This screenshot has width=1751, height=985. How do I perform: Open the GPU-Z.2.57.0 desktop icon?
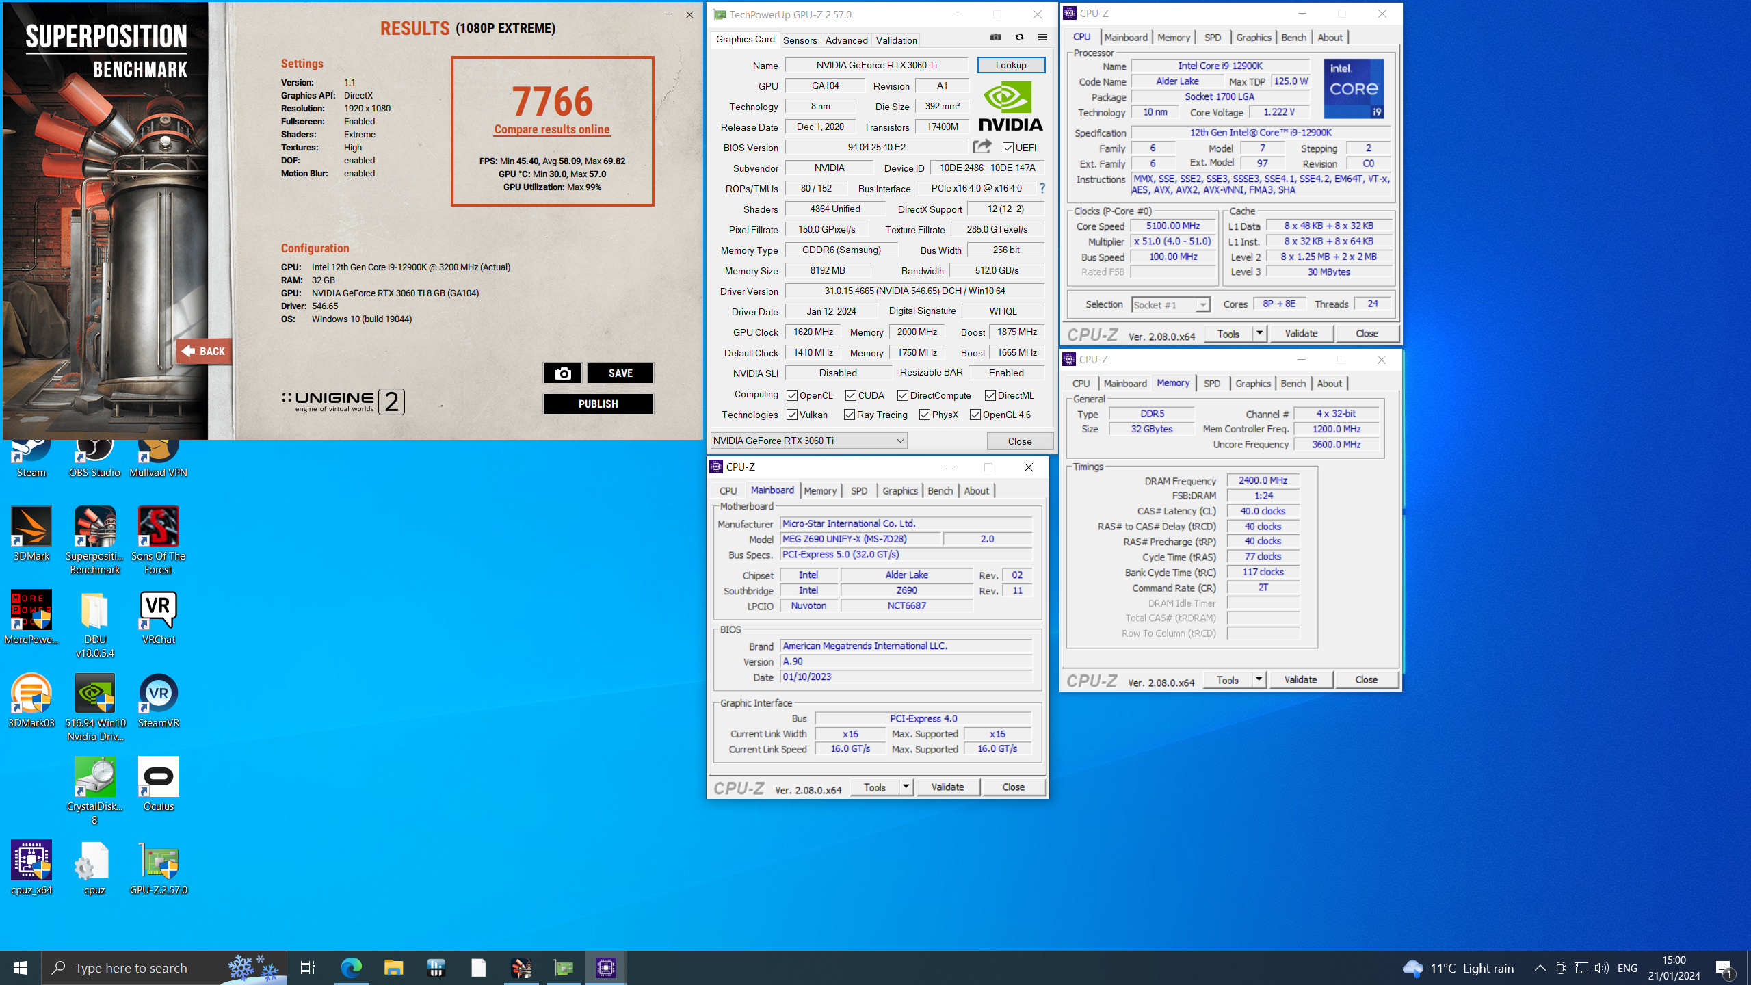pos(158,868)
